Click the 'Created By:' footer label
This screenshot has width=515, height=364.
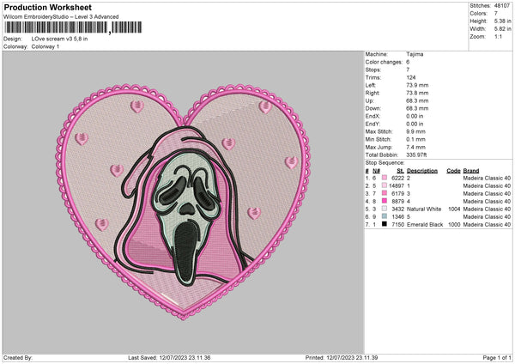pos(18,357)
